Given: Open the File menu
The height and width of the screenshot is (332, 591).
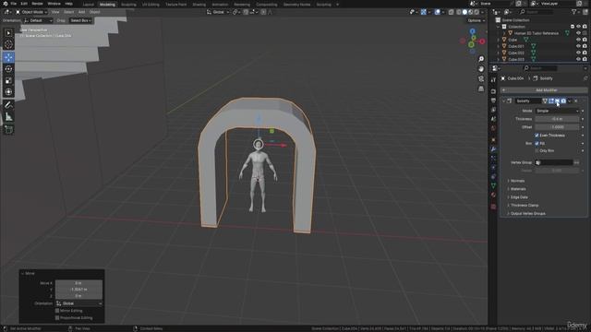Looking at the screenshot, I should point(14,4).
